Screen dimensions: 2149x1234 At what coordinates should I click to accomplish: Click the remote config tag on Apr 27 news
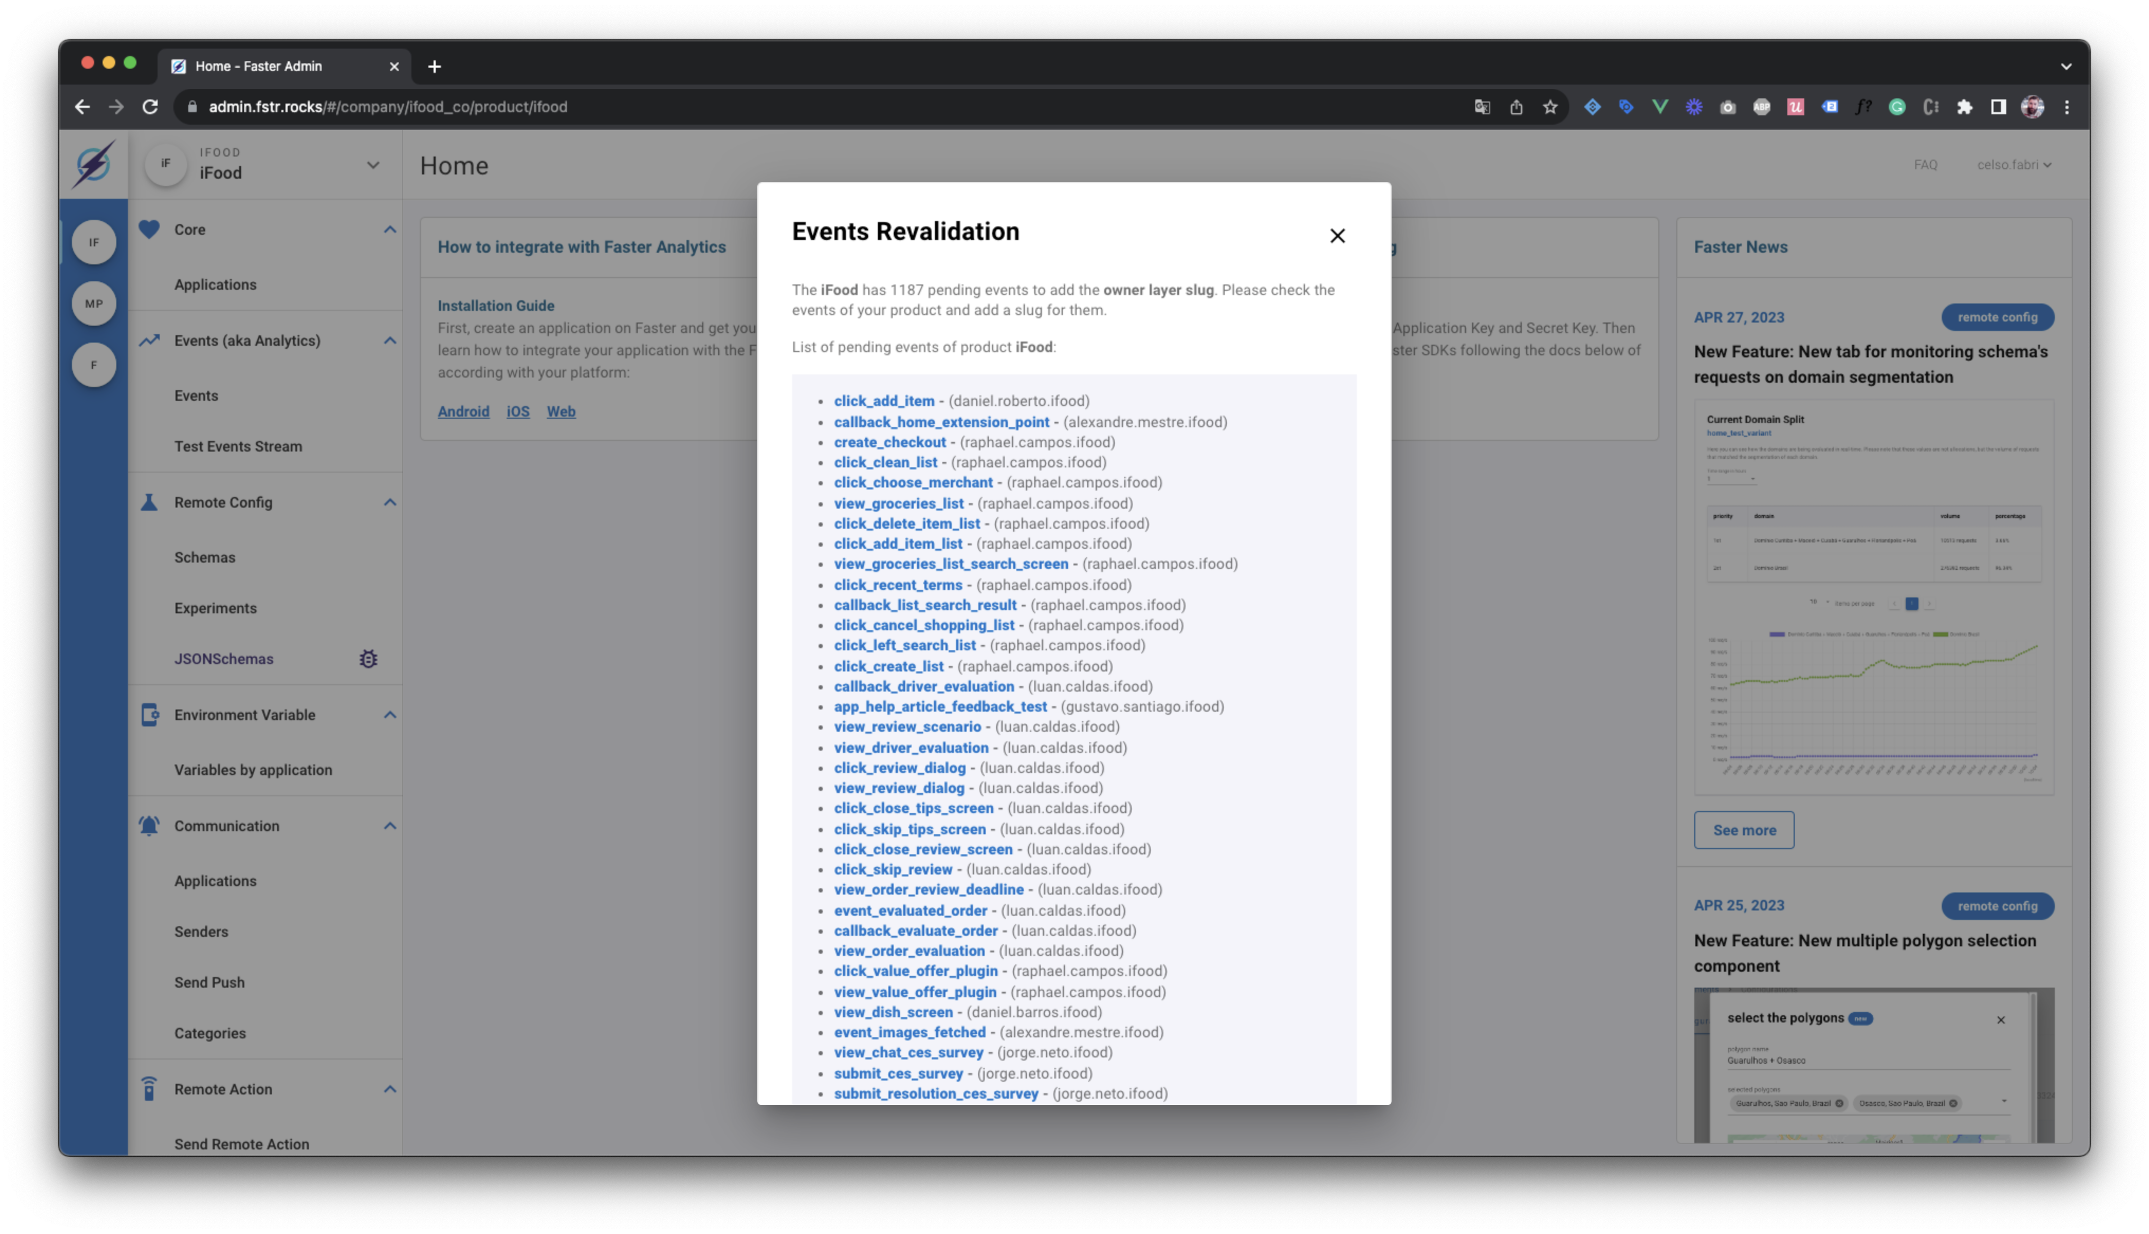click(x=1997, y=317)
